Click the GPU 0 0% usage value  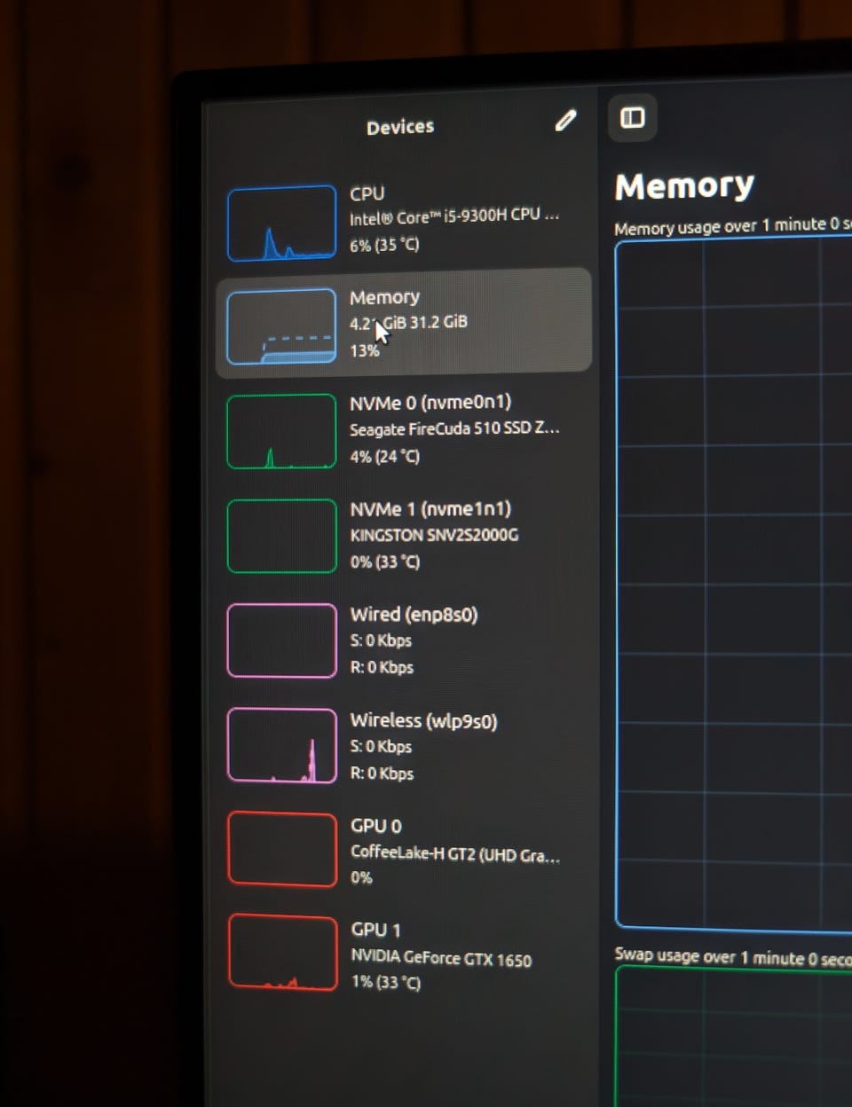tap(361, 878)
